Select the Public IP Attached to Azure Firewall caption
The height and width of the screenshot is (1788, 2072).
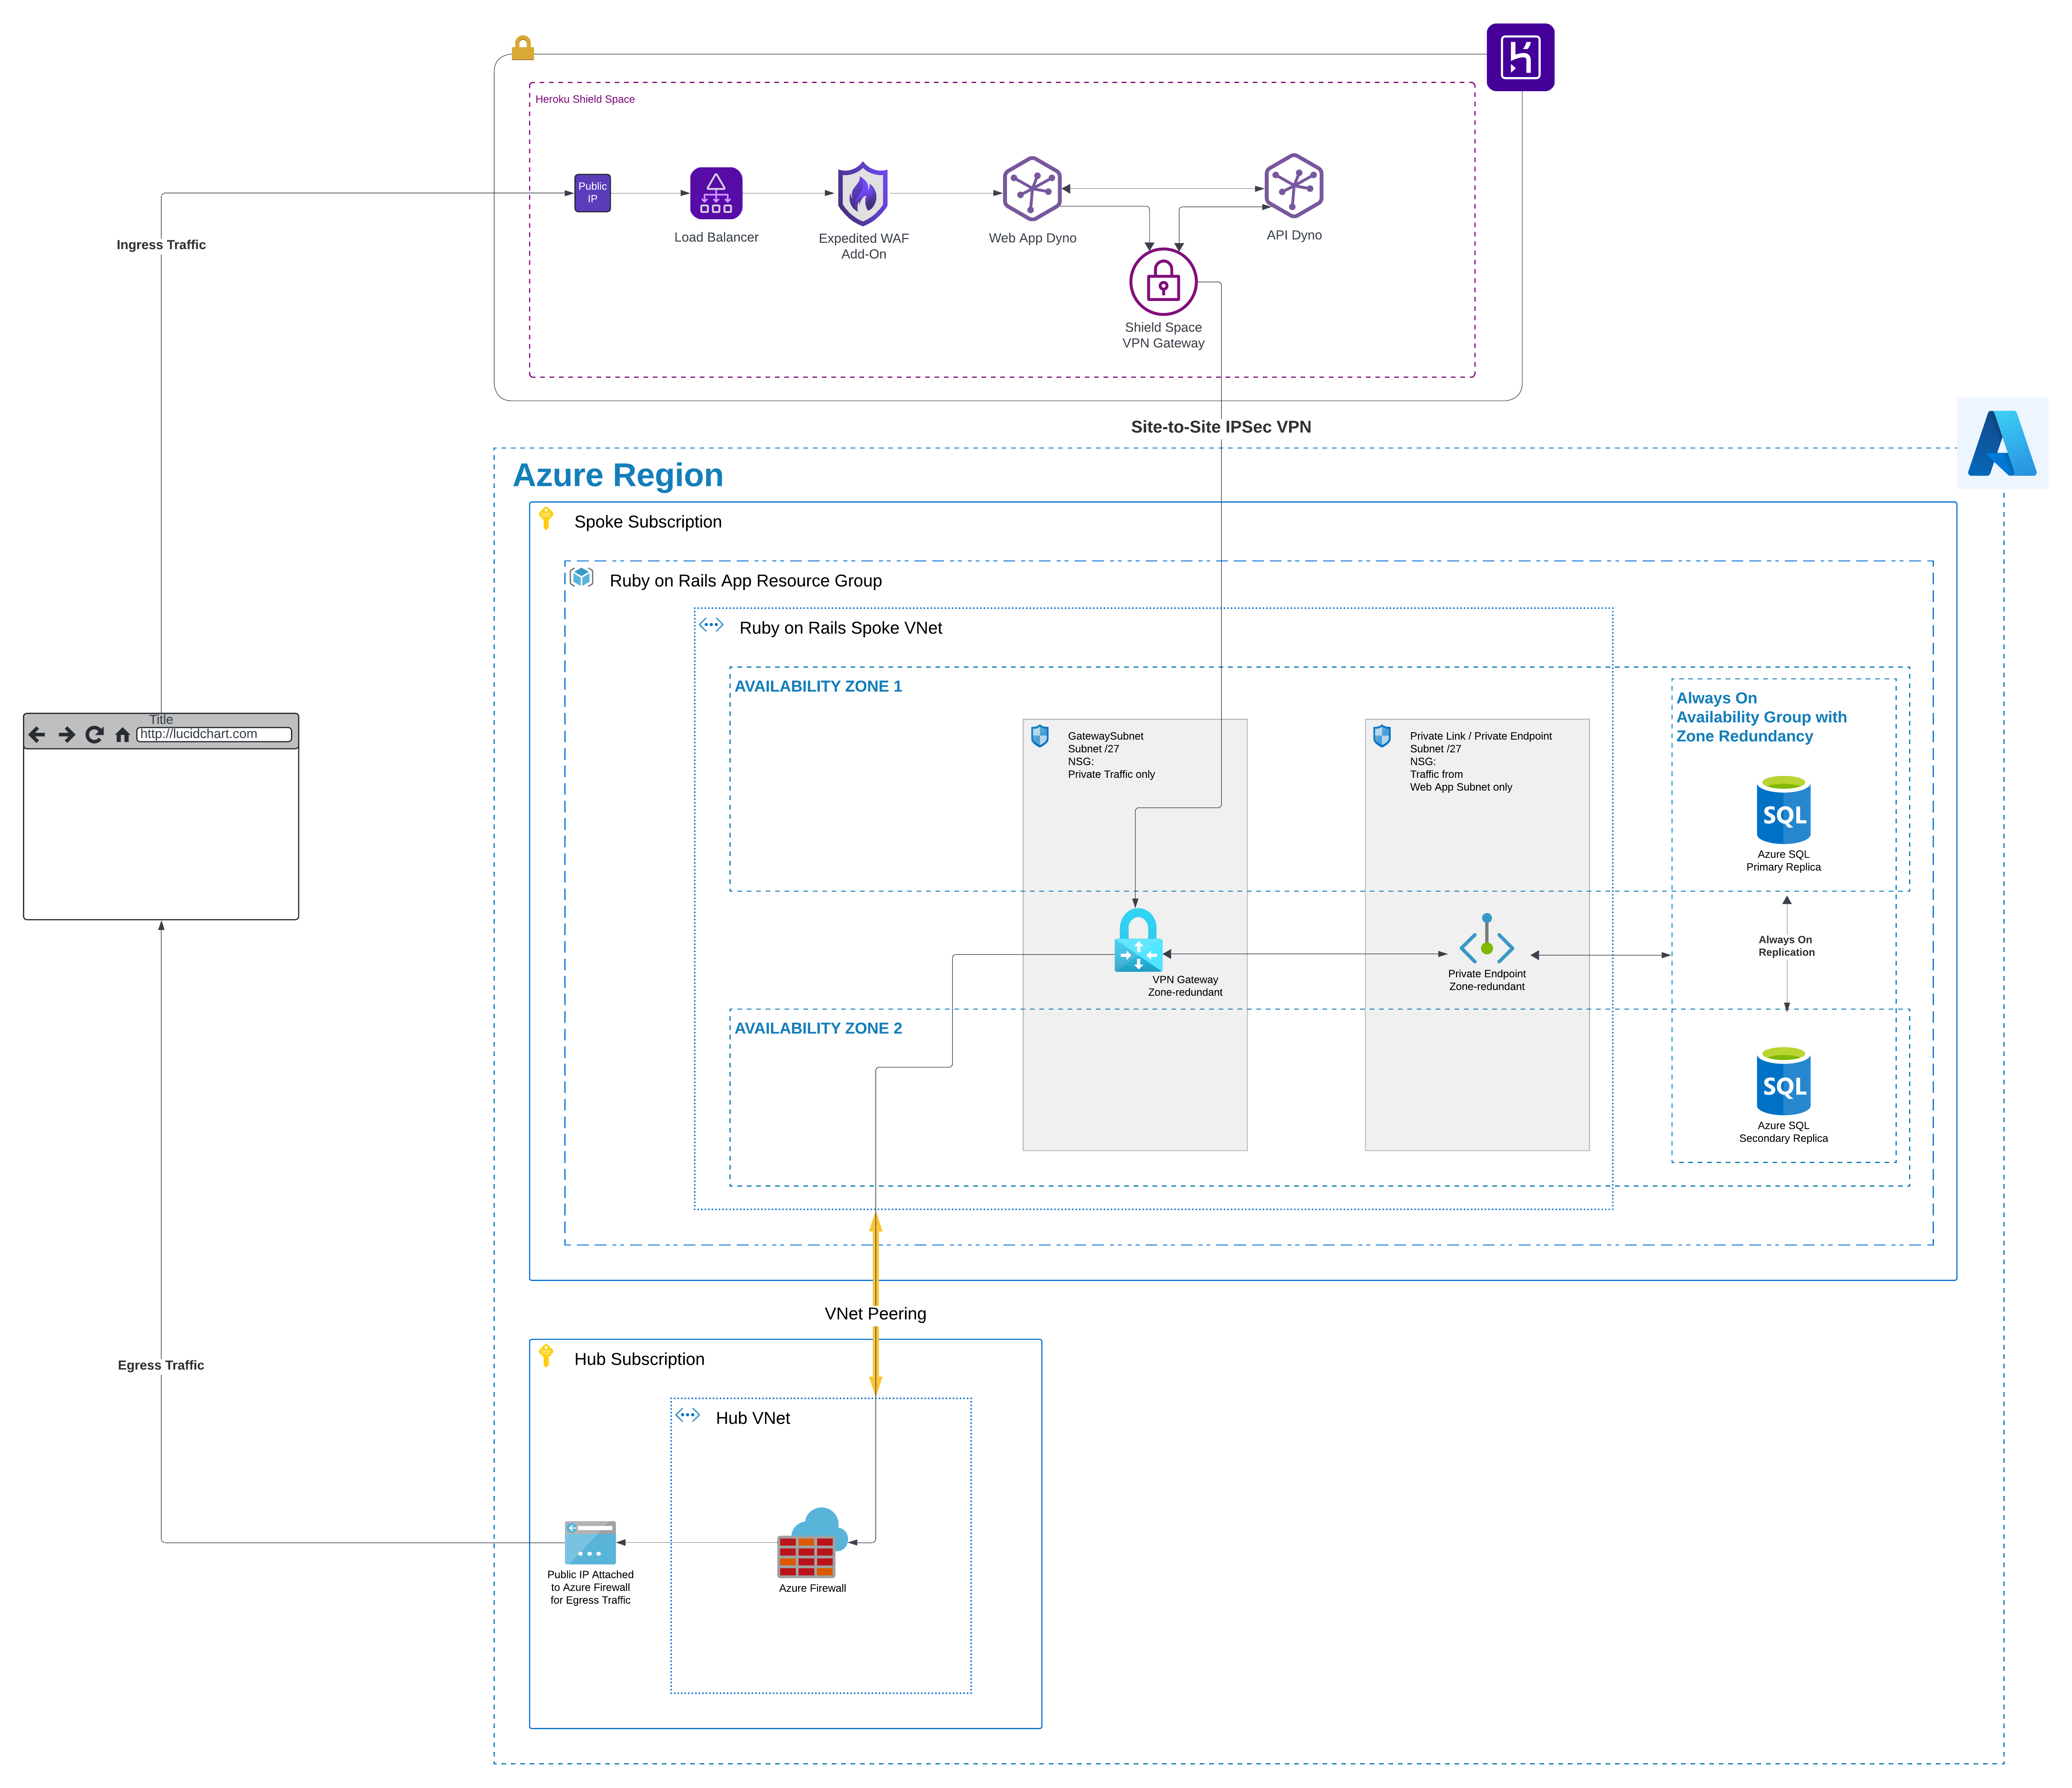click(590, 1587)
